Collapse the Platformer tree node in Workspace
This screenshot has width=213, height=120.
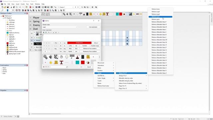click(x=1, y=16)
